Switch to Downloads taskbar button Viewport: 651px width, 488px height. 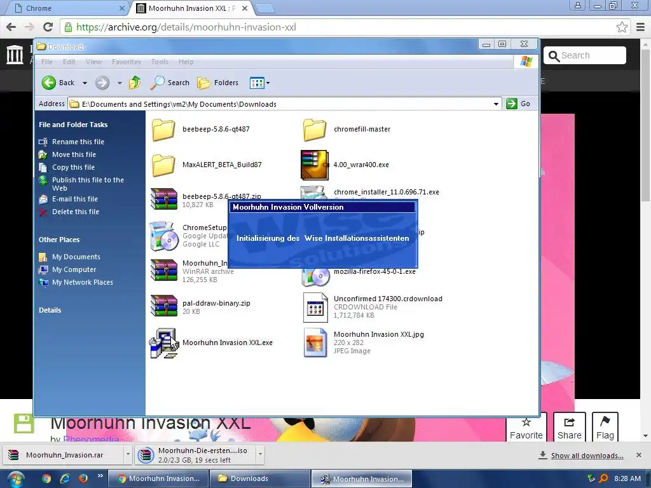[259, 479]
